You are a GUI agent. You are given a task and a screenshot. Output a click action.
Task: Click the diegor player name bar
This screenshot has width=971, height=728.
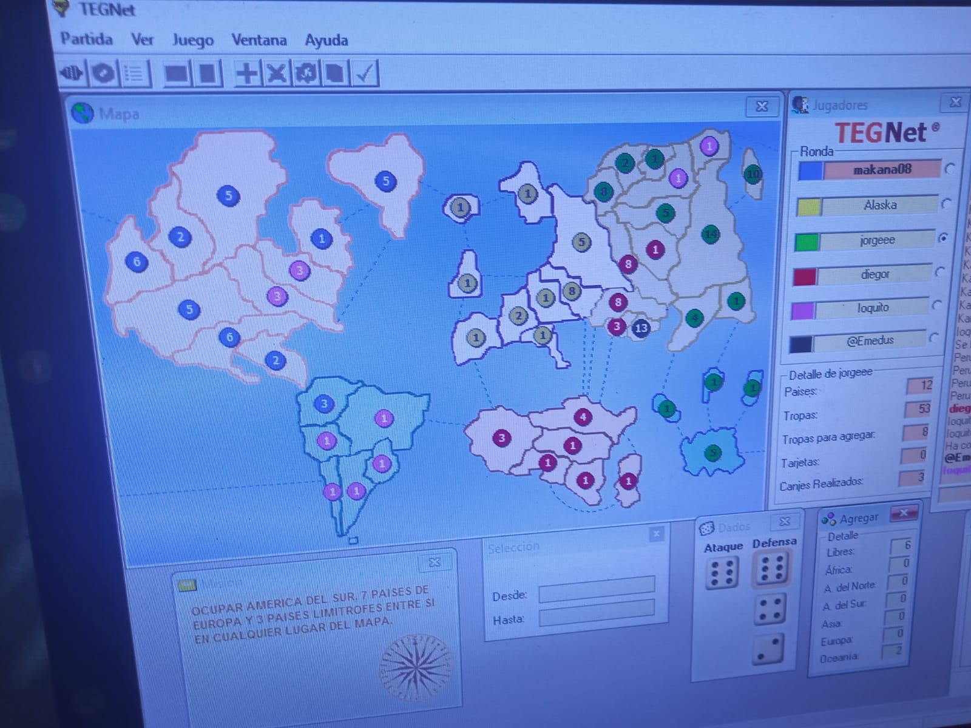[875, 274]
